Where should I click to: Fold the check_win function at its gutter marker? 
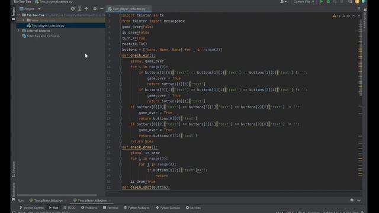120,56
